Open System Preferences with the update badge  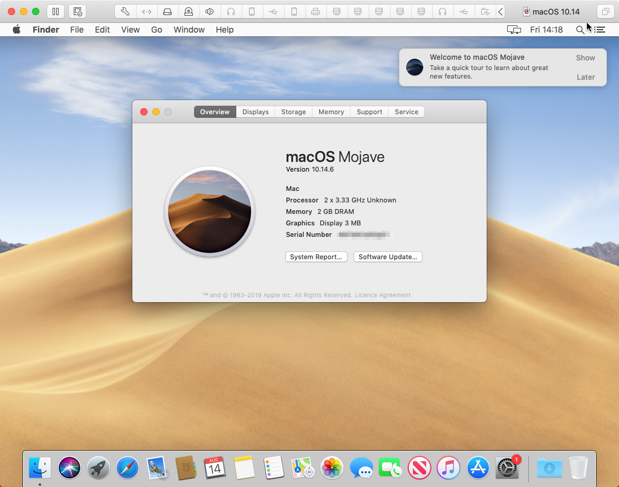(507, 467)
